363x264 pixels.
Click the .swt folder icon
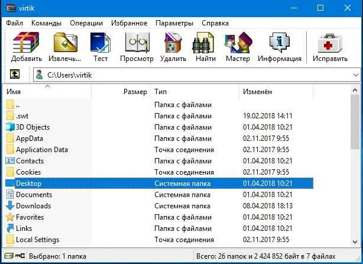pos(10,116)
